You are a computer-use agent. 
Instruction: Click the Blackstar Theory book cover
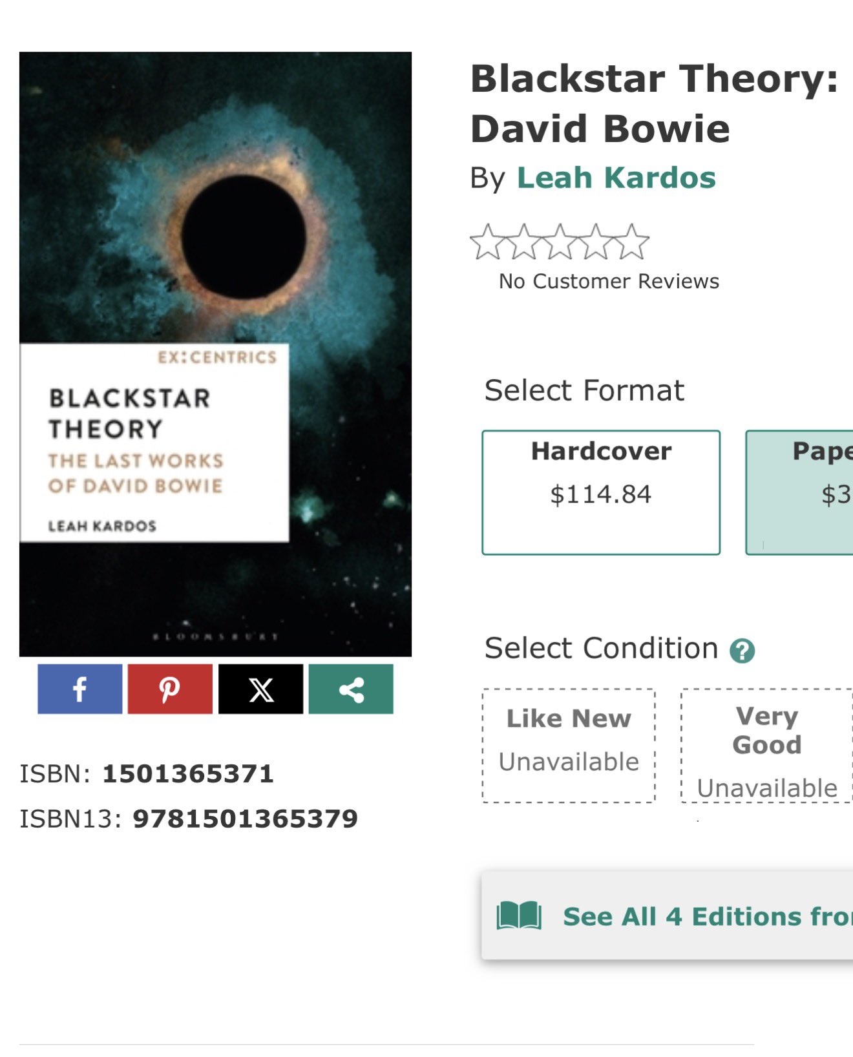tap(215, 354)
